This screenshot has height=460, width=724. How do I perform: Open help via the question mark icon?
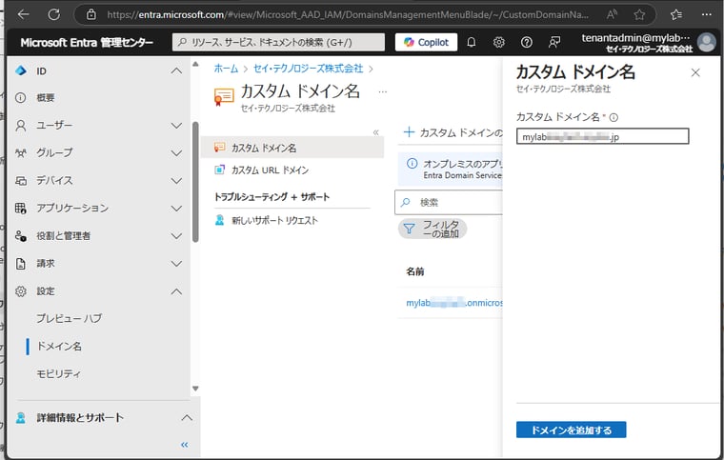coord(527,43)
